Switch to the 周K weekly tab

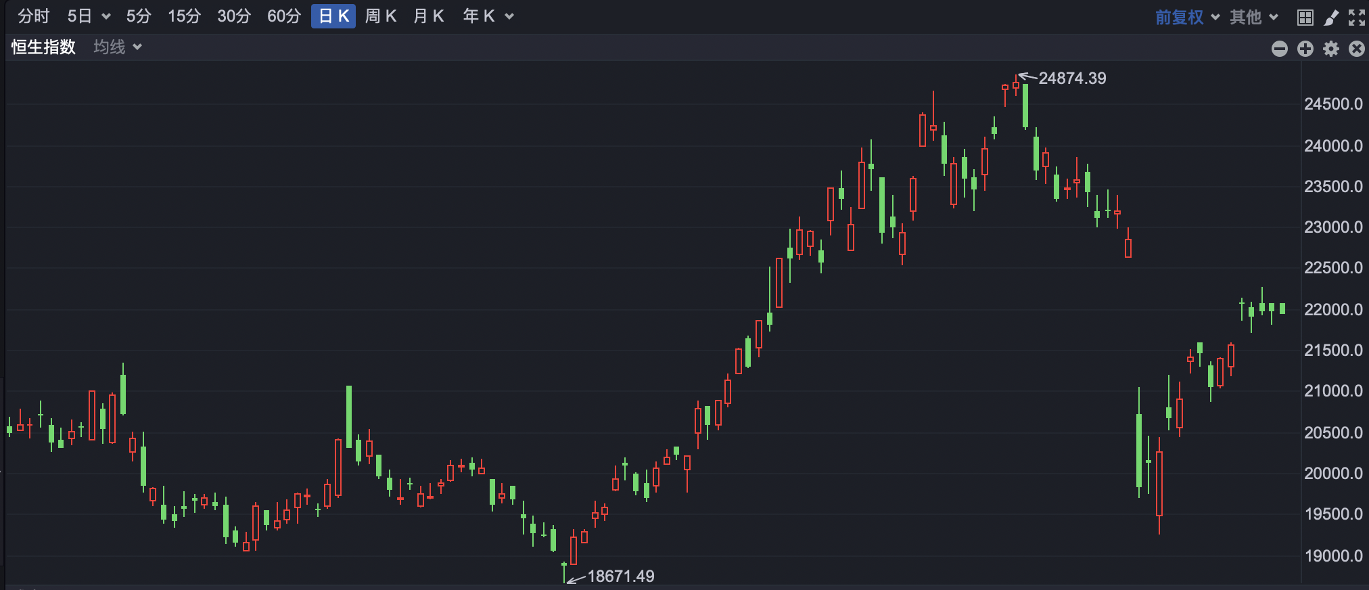point(381,16)
